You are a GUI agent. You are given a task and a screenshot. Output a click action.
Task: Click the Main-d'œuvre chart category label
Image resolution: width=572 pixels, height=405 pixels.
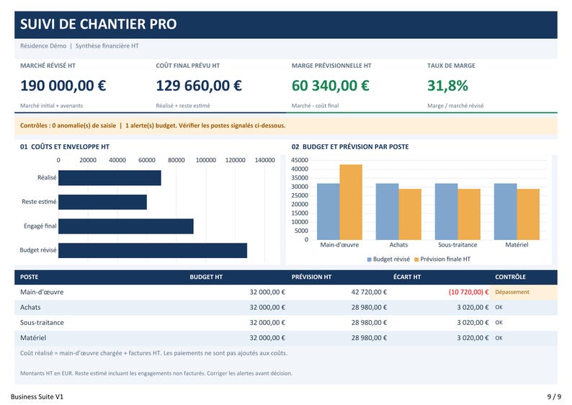(x=339, y=245)
